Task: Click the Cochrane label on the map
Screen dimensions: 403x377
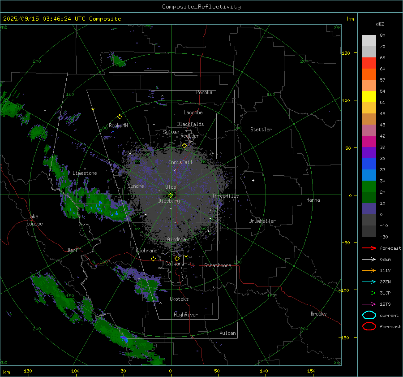Action: pyautogui.click(x=146, y=251)
